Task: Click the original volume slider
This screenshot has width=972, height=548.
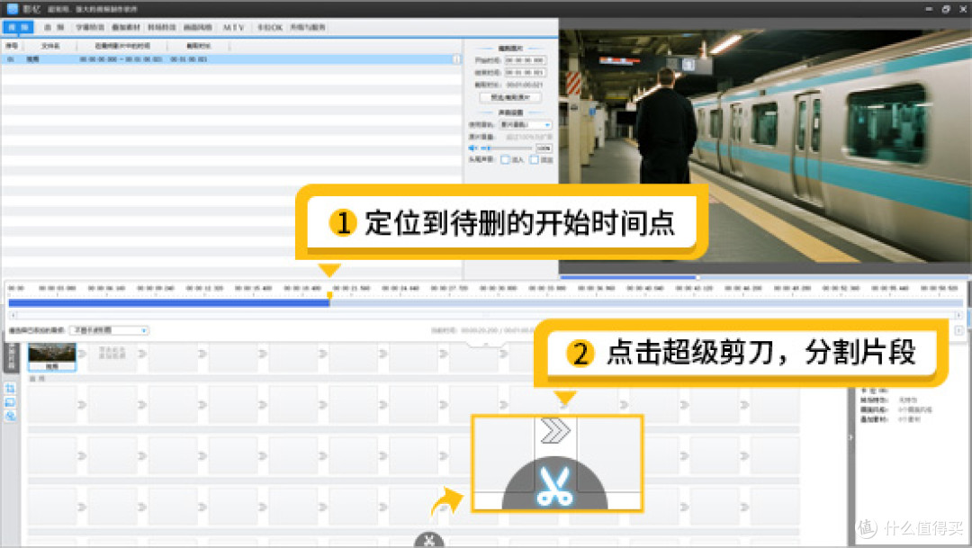Action: 506,148
